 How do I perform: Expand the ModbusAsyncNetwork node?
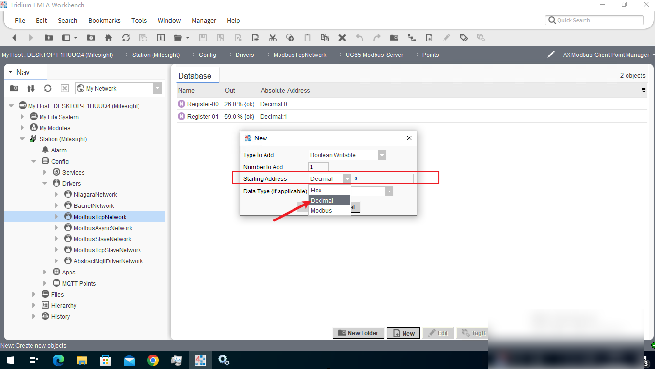click(x=56, y=228)
